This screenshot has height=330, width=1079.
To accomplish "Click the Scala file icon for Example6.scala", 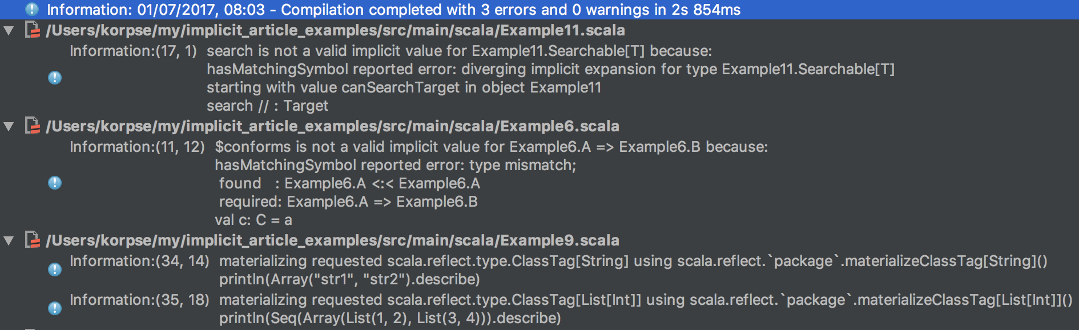I will 33,126.
